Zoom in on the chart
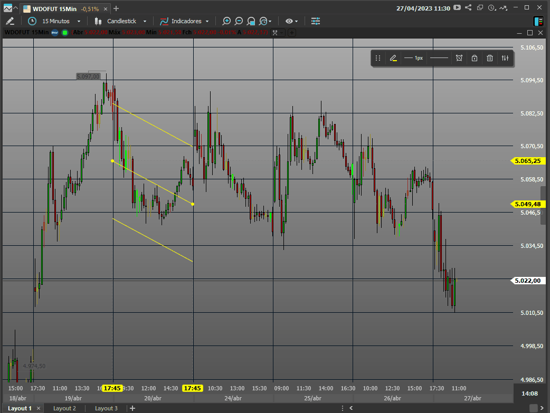The image size is (550, 413). pos(226,21)
